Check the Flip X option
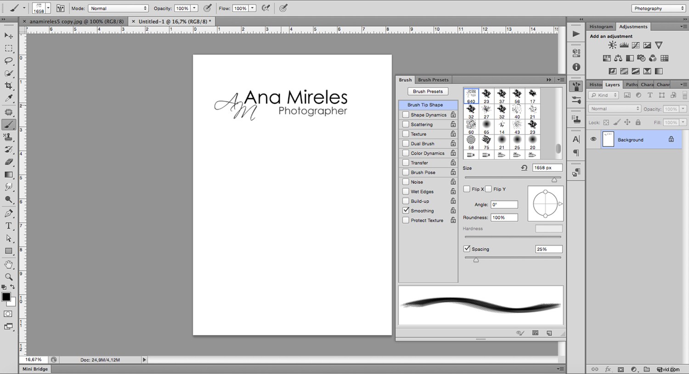 point(467,189)
